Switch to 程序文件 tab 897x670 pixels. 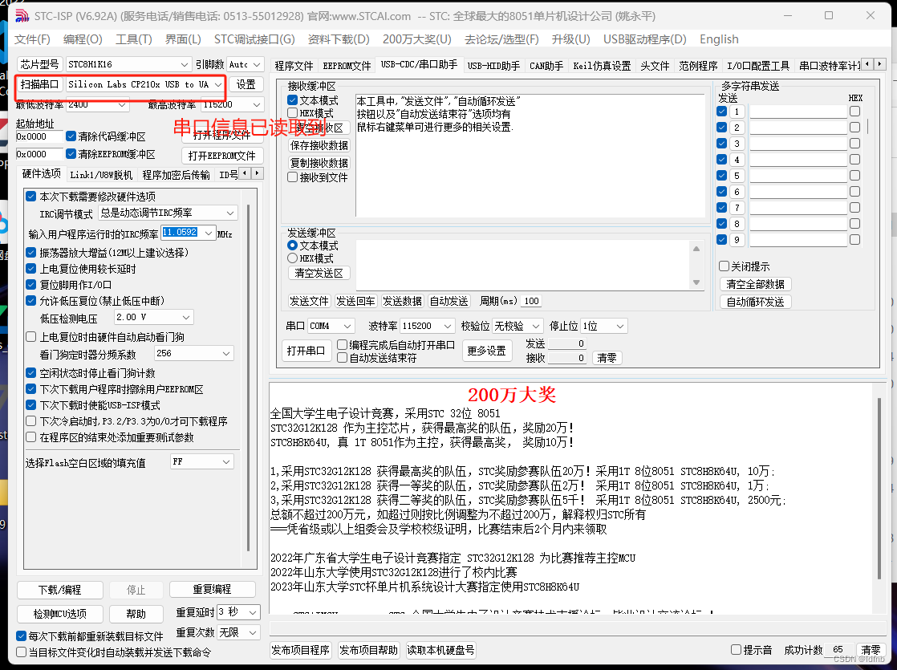click(294, 66)
